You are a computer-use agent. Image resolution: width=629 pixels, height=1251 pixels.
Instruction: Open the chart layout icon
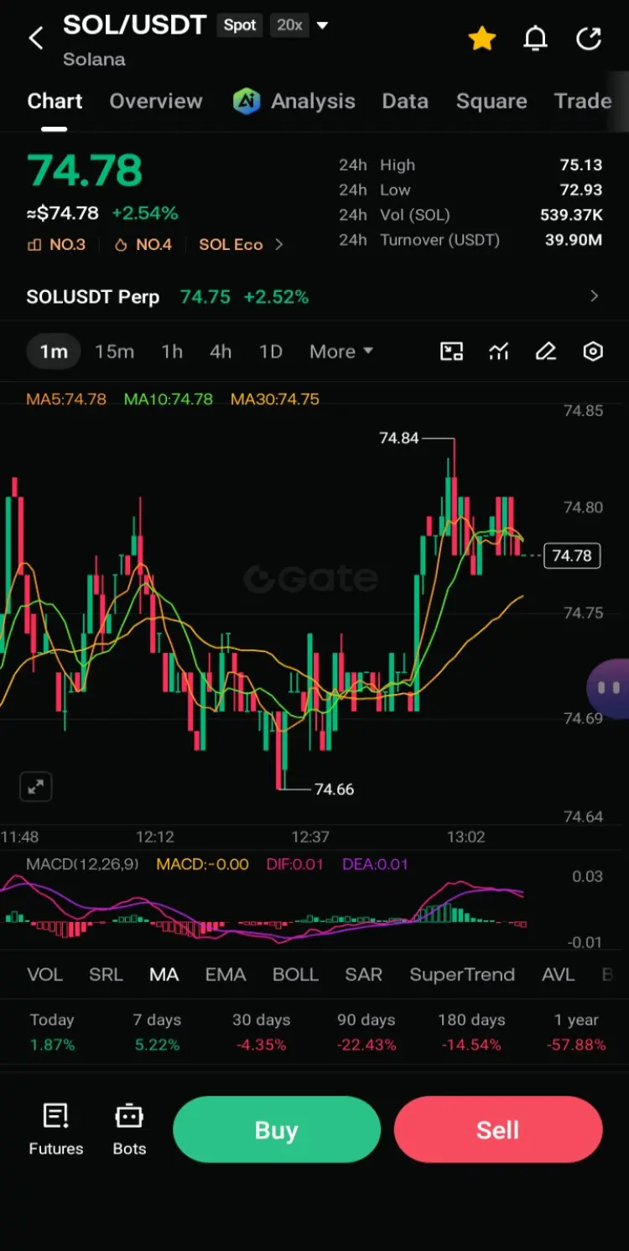click(x=452, y=352)
